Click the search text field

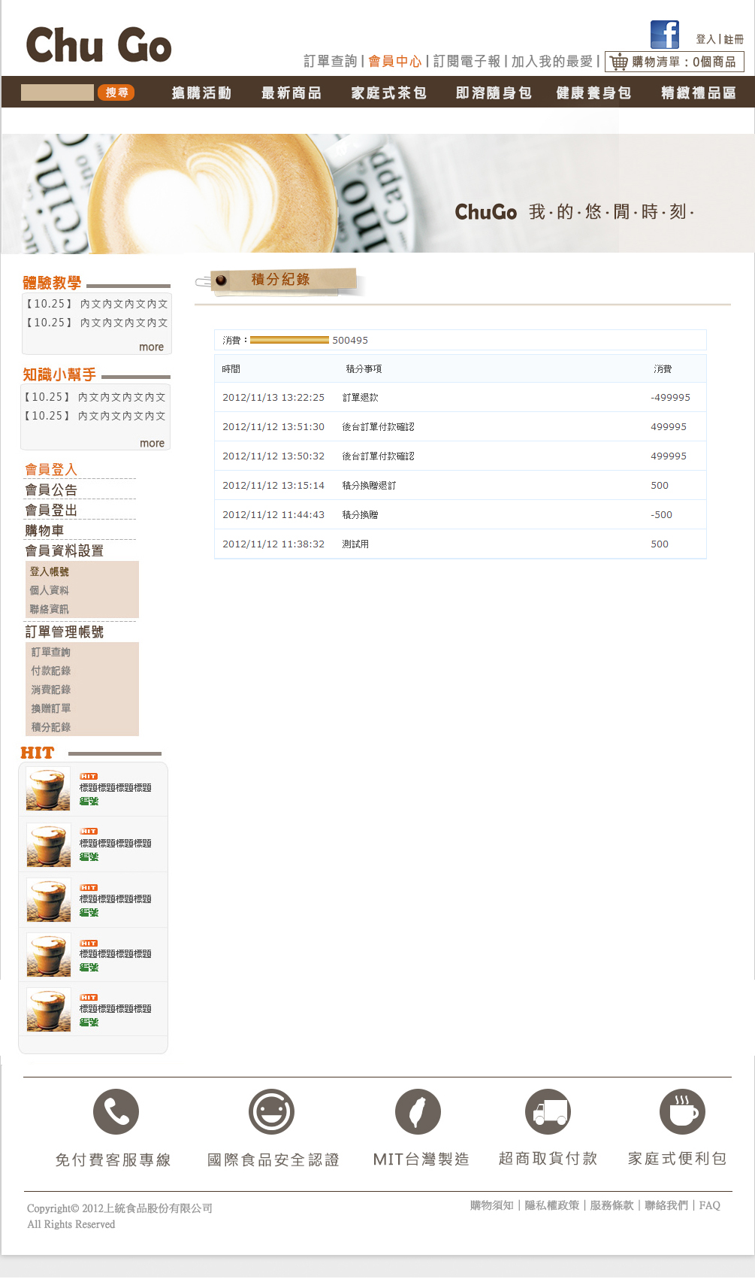tap(57, 92)
